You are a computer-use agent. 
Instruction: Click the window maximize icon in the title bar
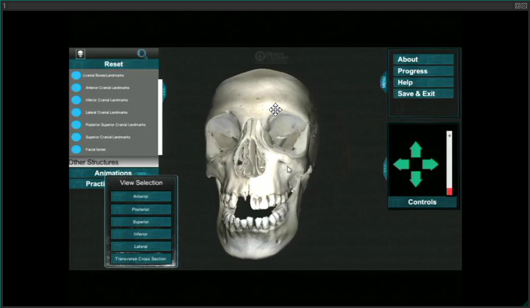pyautogui.click(x=517, y=6)
